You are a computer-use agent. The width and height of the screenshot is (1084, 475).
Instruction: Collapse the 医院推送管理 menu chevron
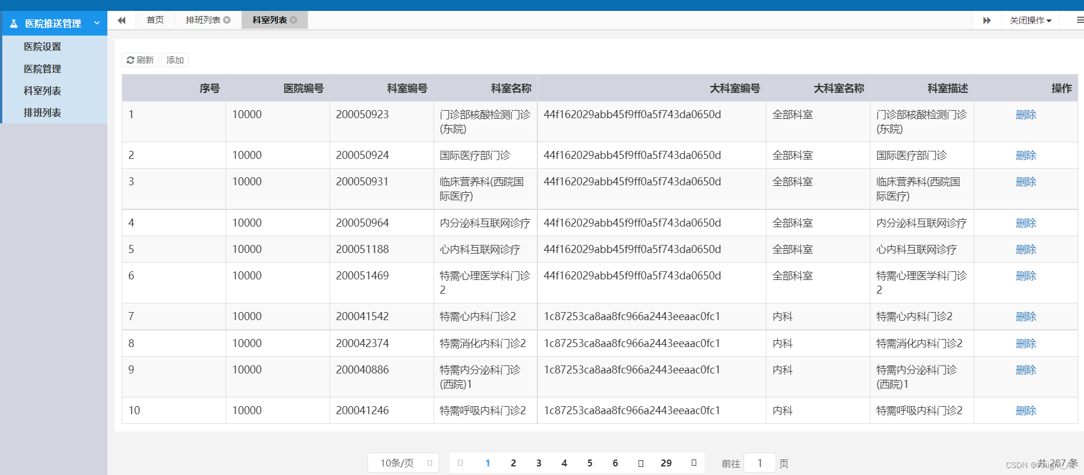coord(97,23)
